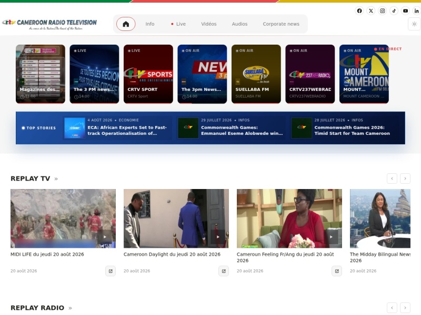Open the Mount Cameroon FM card
This screenshot has width=421, height=315.
pos(364,74)
